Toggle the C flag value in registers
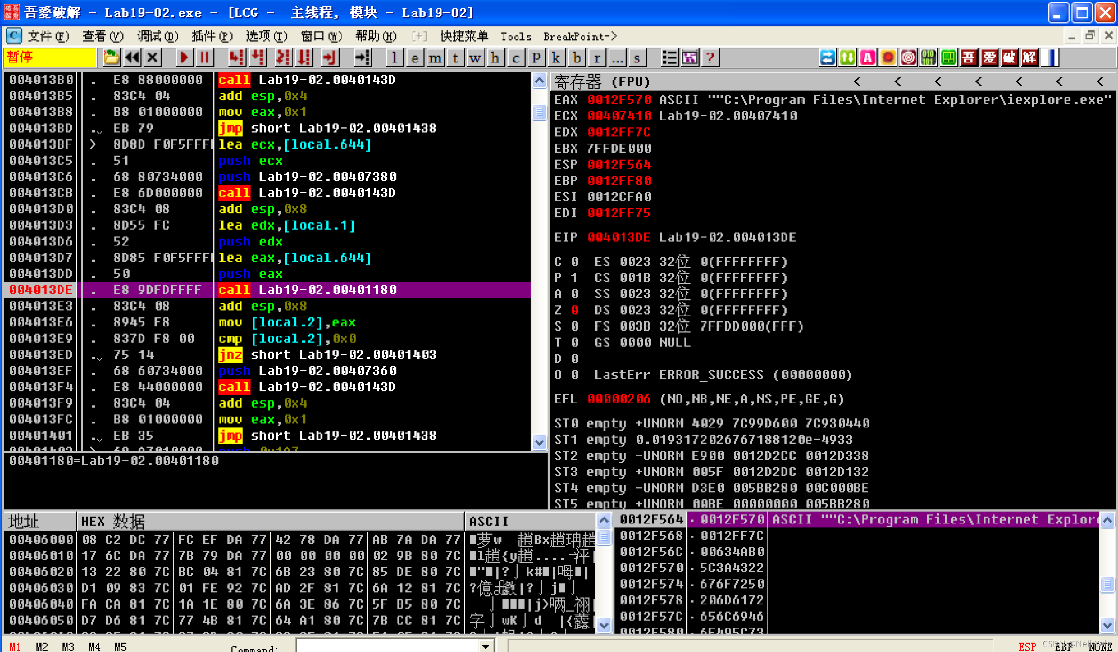The width and height of the screenshot is (1118, 652). pos(575,261)
